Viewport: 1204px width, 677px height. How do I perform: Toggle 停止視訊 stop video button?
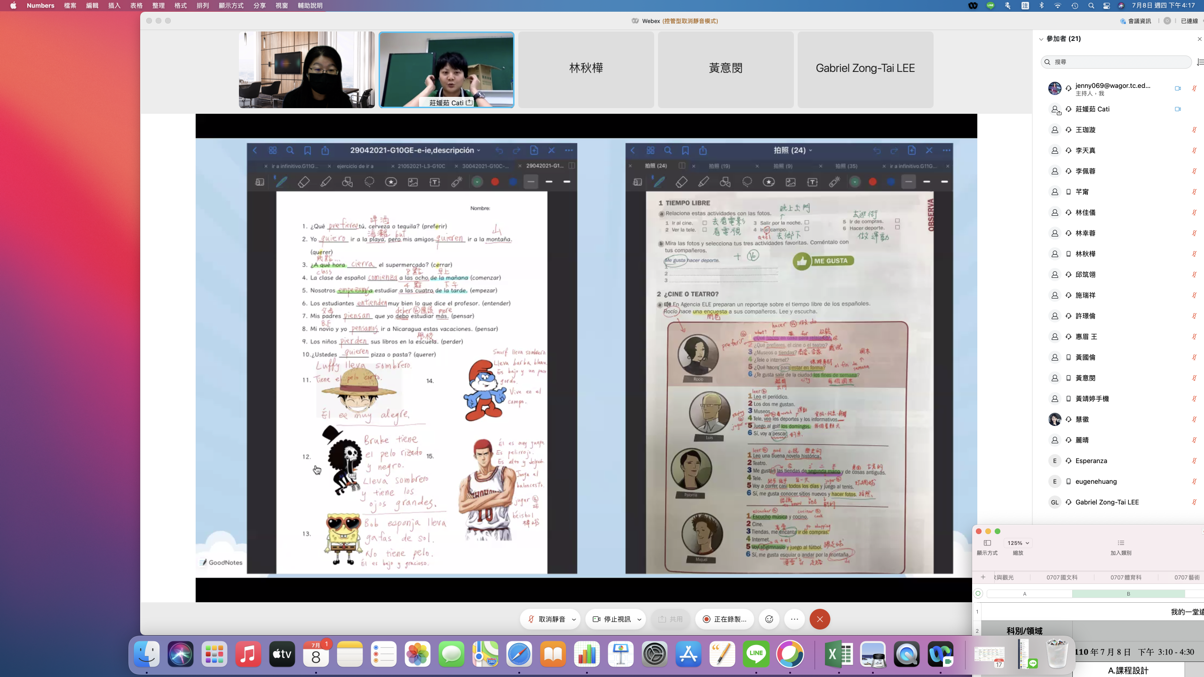(x=612, y=619)
